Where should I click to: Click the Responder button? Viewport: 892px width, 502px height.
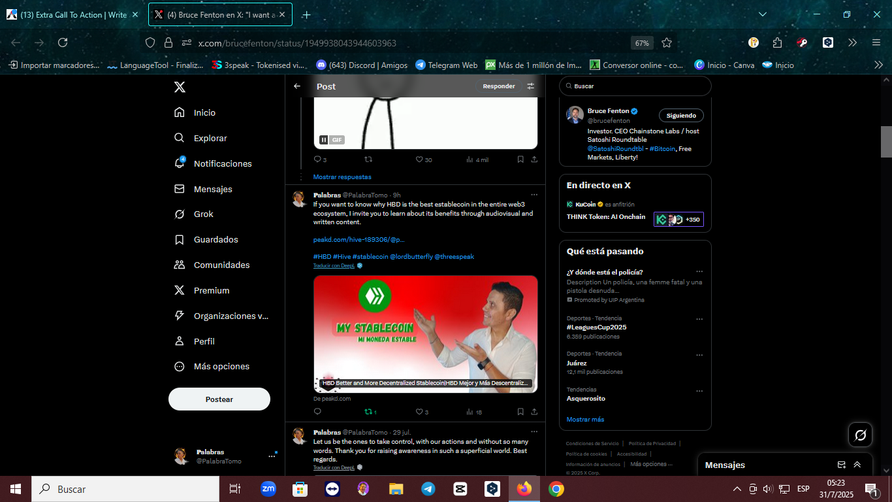pyautogui.click(x=499, y=86)
